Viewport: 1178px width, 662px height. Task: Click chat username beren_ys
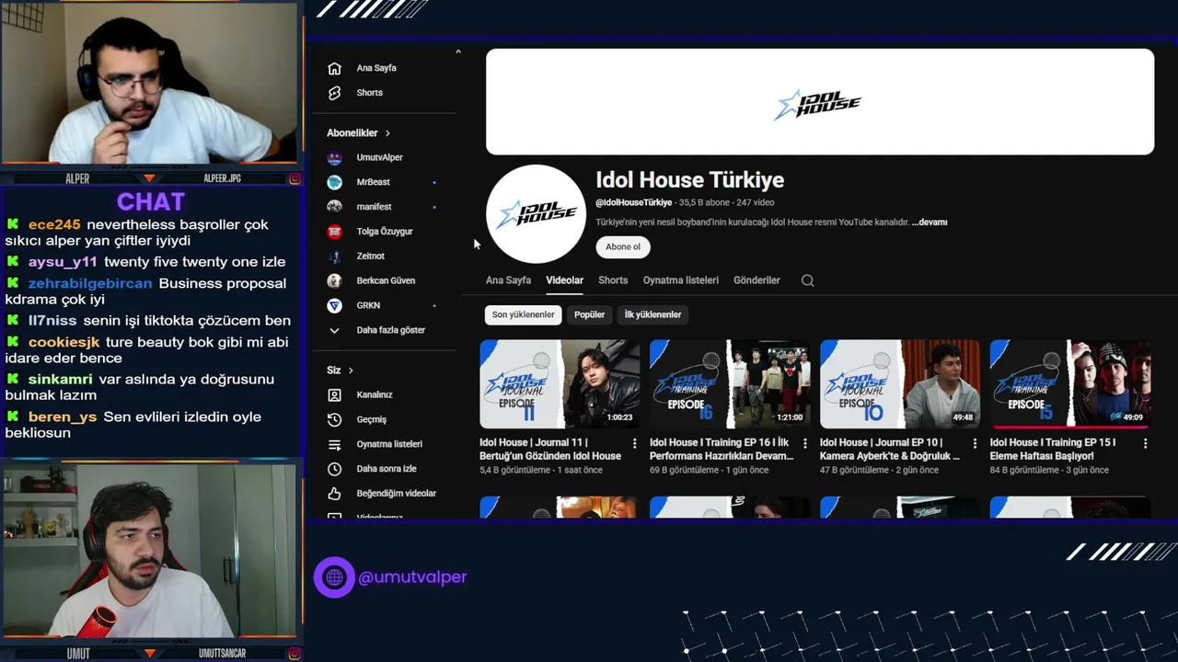(63, 417)
